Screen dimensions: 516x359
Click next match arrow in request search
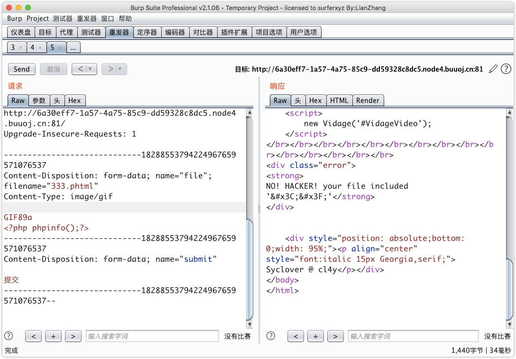(73, 336)
